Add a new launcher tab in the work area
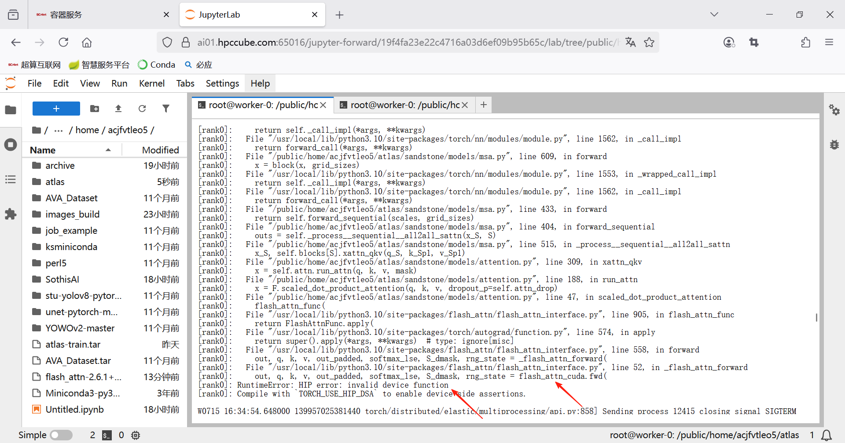Viewport: 845px width, 443px height. click(484, 105)
